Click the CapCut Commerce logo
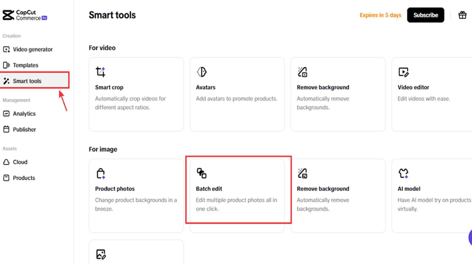 25,15
